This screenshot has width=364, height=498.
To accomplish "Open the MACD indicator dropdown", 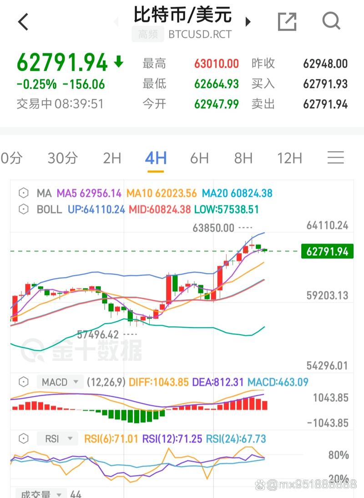I will click(60, 382).
